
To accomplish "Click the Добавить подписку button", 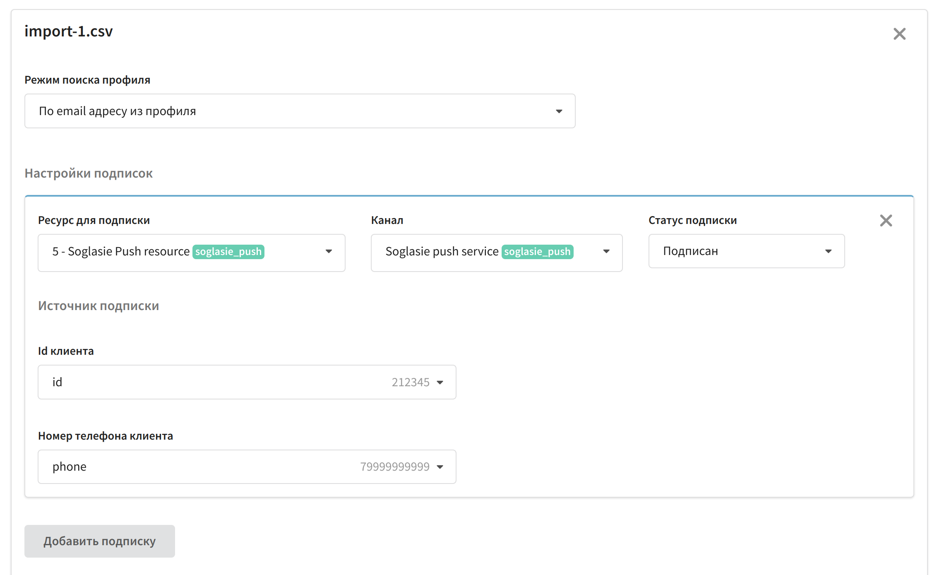I will (99, 541).
